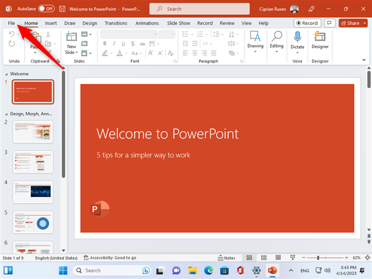
Task: Toggle the AutoSave switch
Action: [46, 9]
